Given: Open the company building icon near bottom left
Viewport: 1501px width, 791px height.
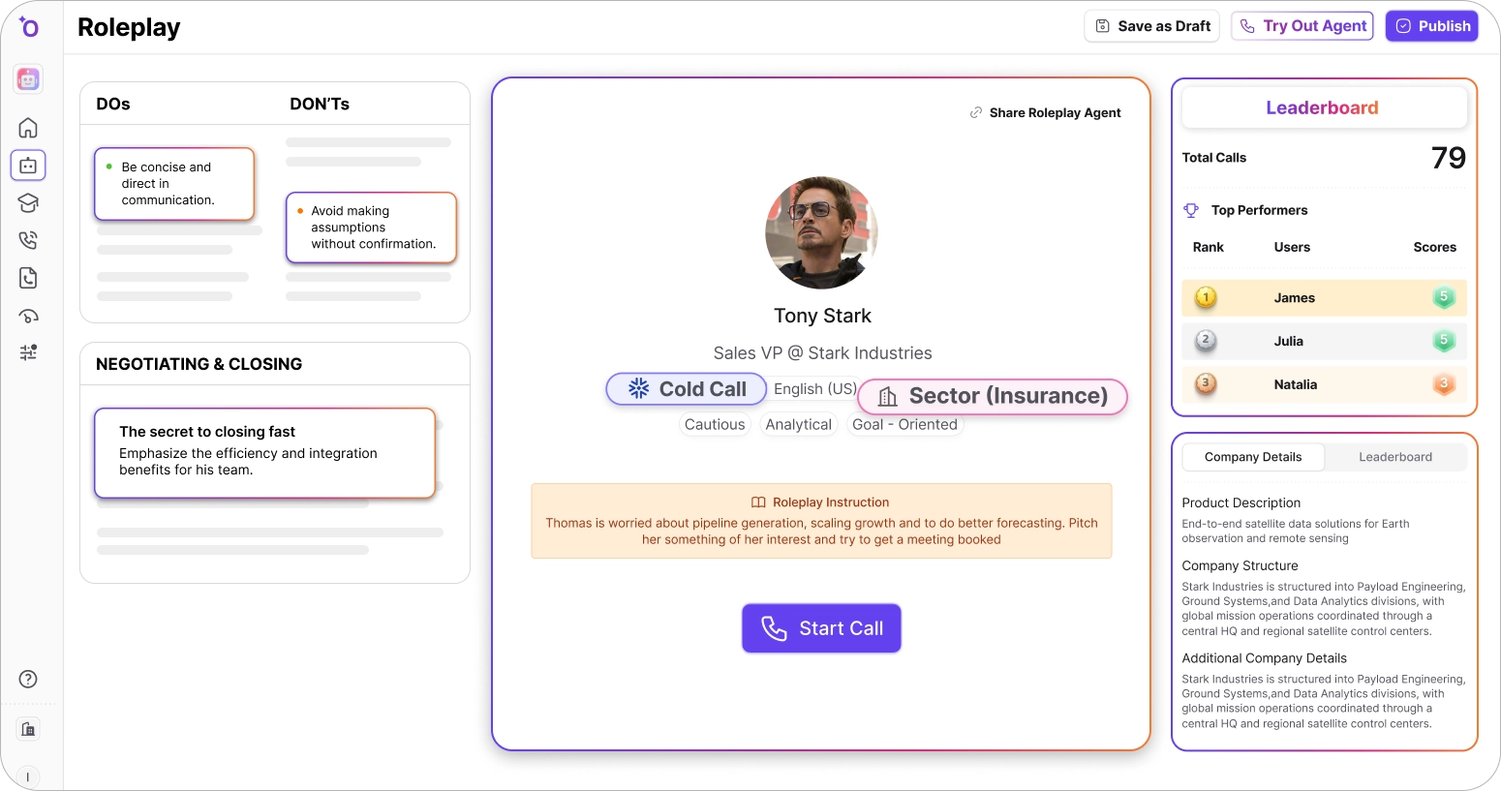Looking at the screenshot, I should click(28, 727).
